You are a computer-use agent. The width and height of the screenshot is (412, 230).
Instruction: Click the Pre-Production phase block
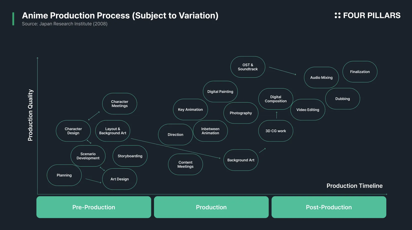[94, 207]
